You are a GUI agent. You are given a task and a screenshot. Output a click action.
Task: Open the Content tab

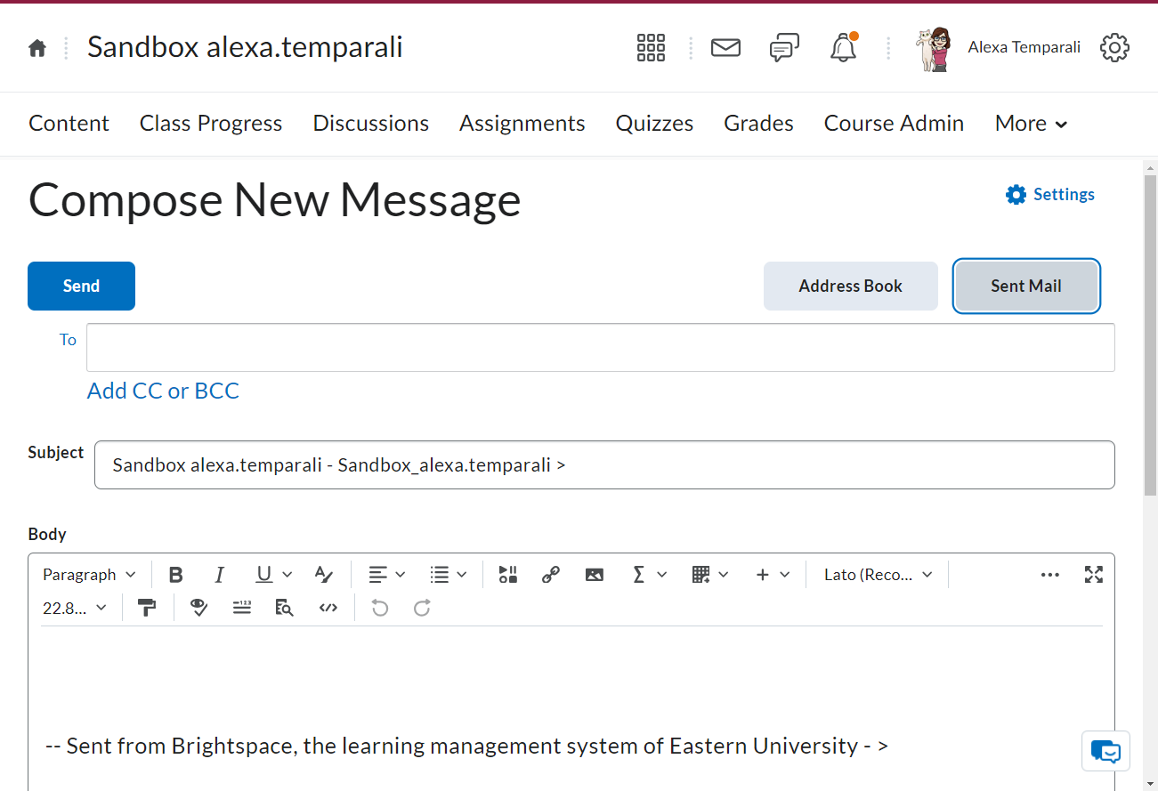69,124
